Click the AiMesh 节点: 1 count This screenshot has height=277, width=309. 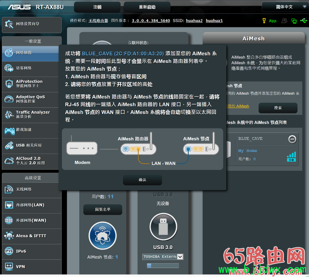pyautogui.click(x=103, y=257)
